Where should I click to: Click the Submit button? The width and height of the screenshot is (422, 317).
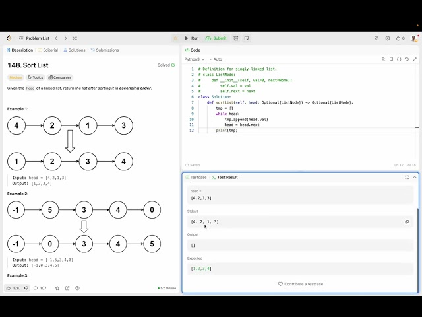(x=216, y=38)
